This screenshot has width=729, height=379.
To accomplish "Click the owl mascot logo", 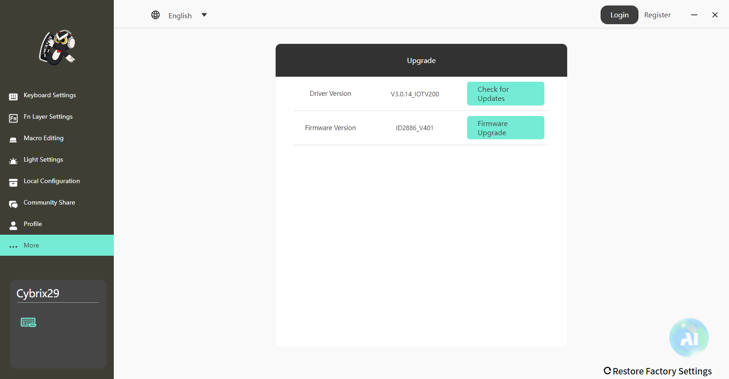I will (x=57, y=47).
